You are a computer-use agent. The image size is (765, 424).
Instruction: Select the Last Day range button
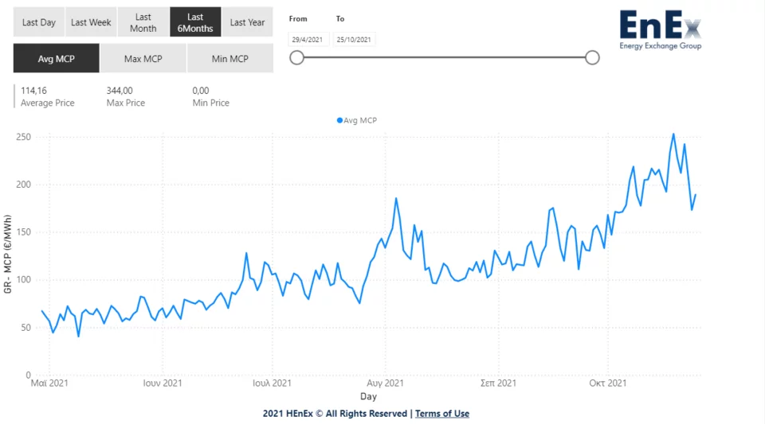click(39, 22)
